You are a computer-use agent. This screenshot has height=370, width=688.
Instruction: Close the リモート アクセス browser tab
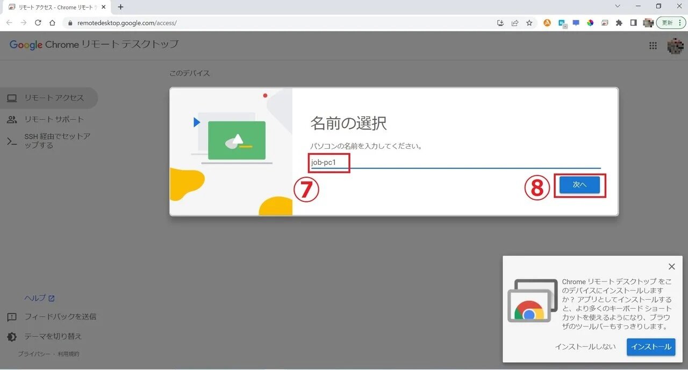pos(103,8)
